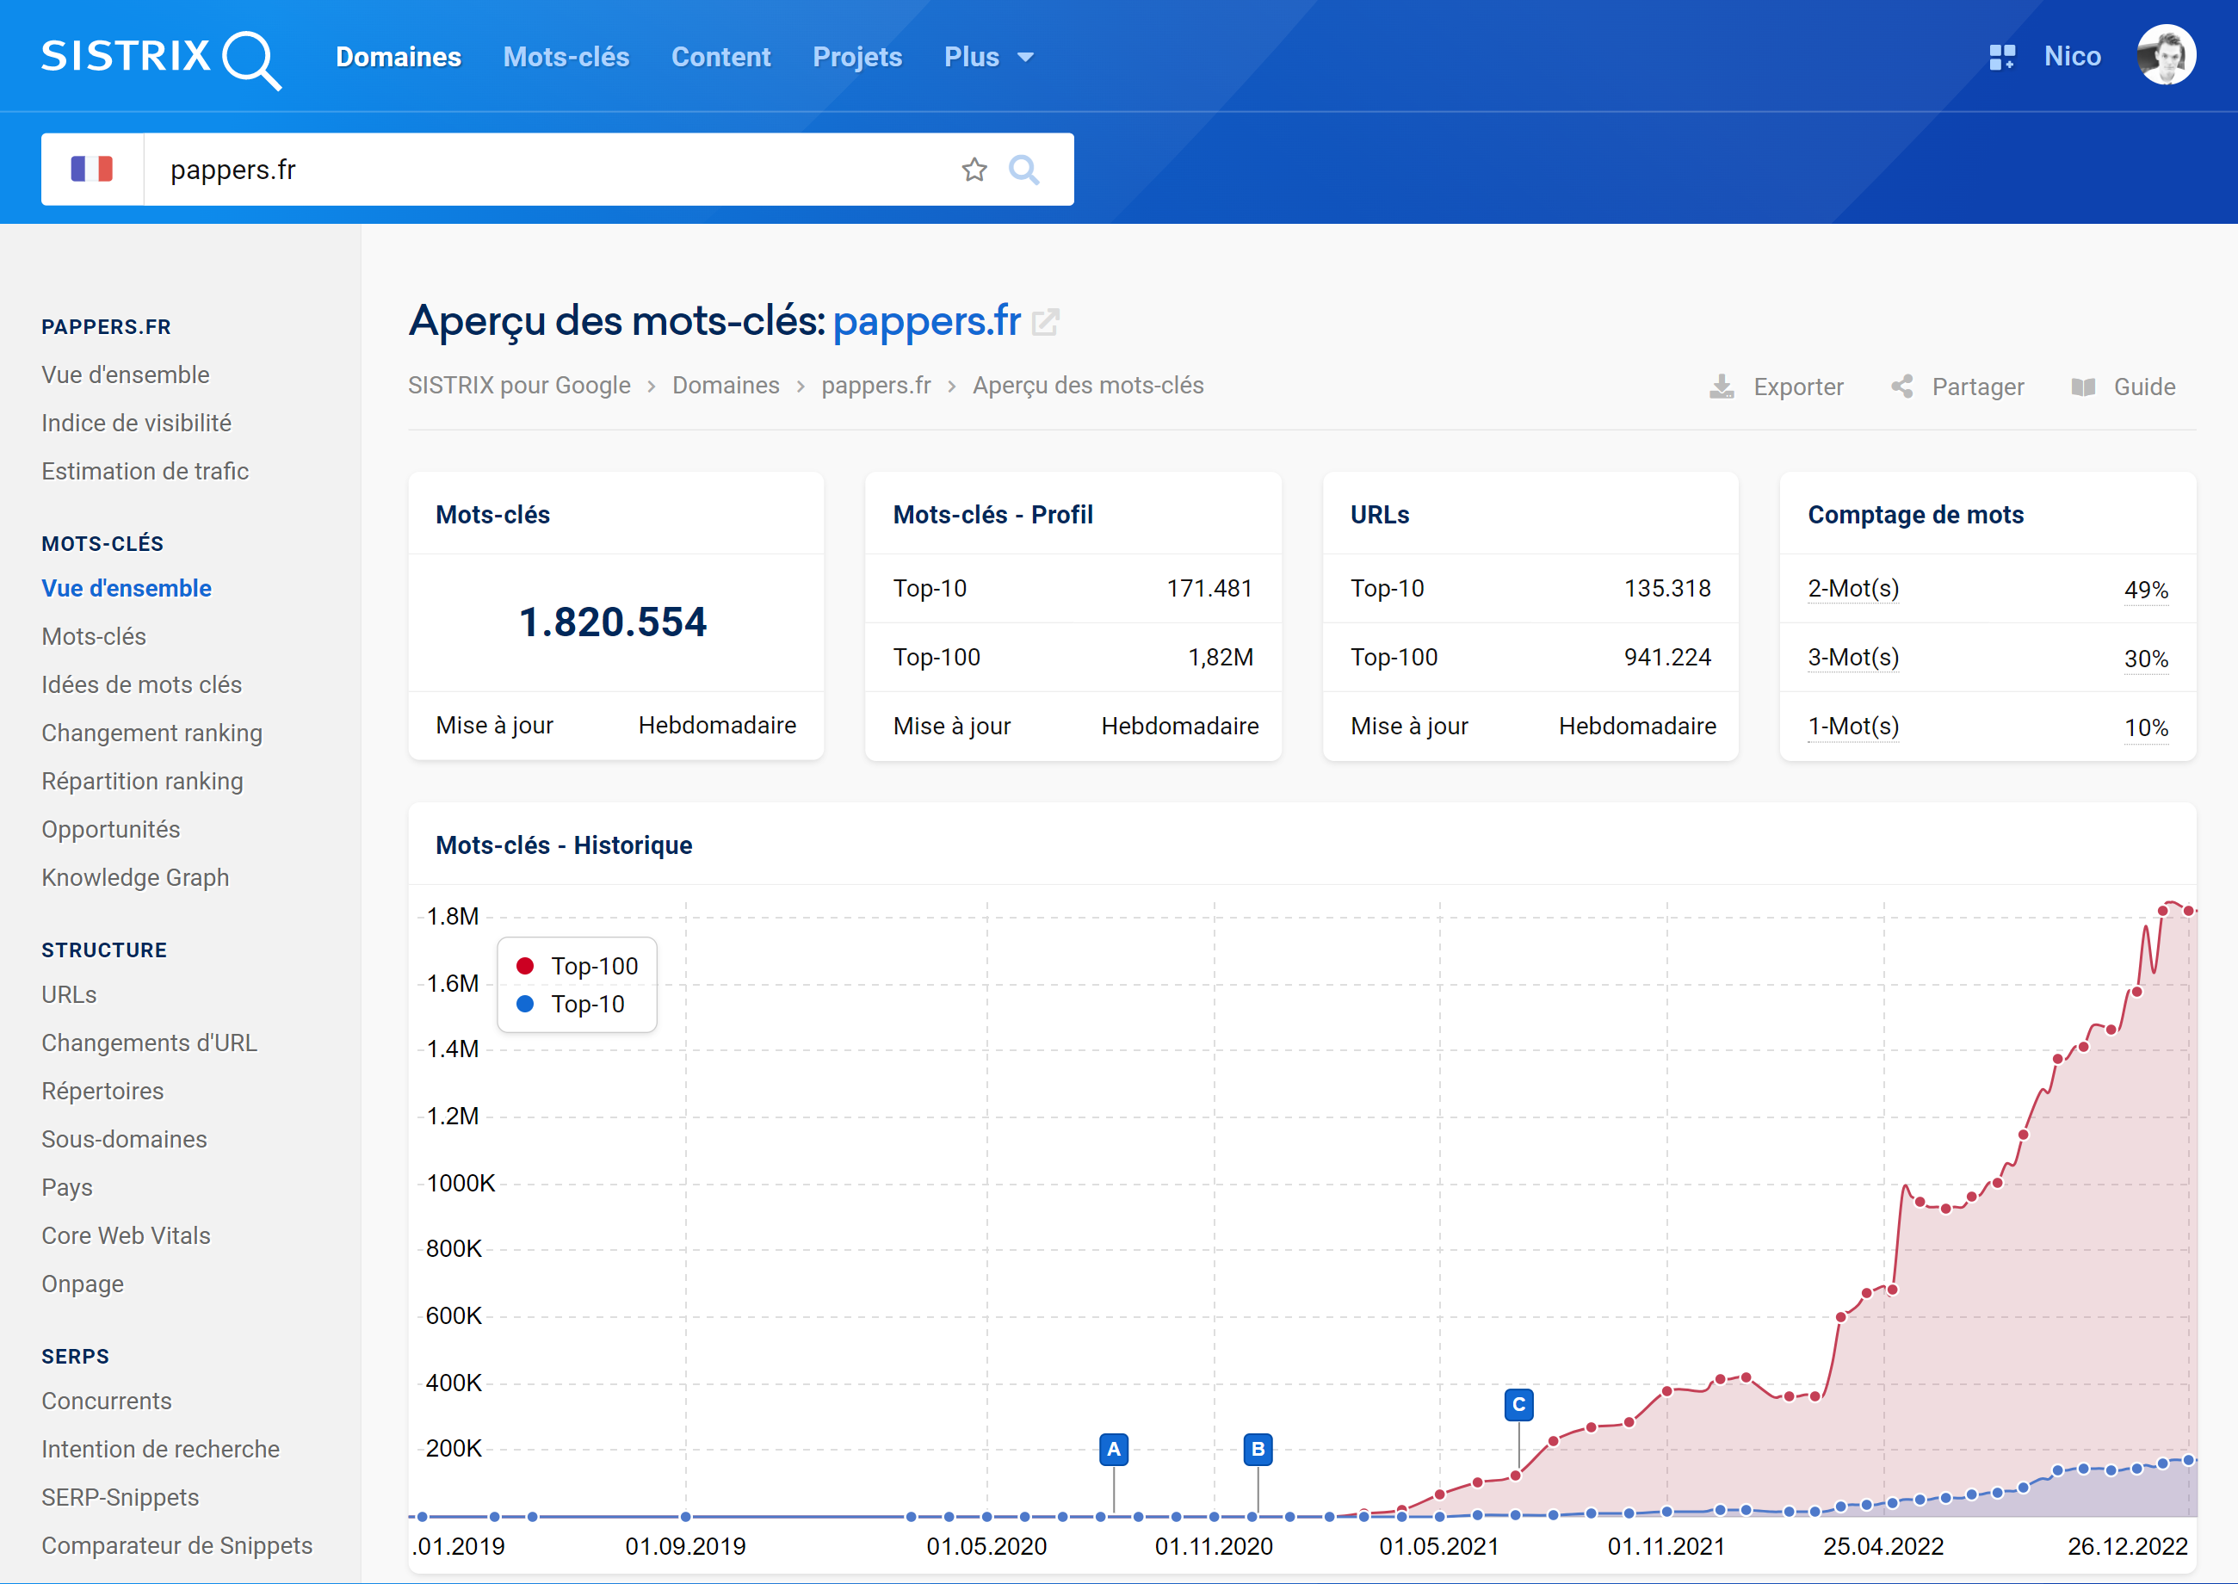
Task: Toggle Top-100 series in chart legend
Action: point(578,966)
